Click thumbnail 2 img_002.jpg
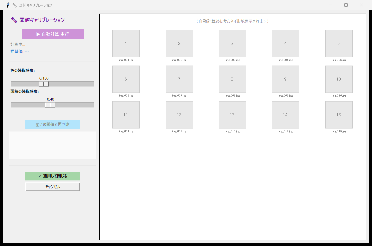 (x=179, y=44)
